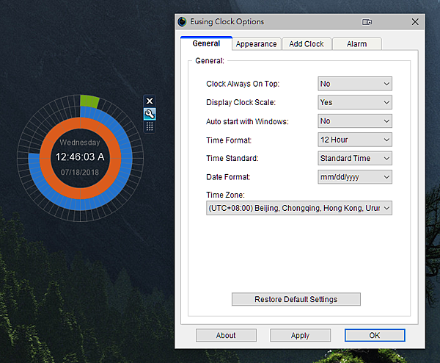Click the About button
This screenshot has width=440, height=363.
[226, 336]
